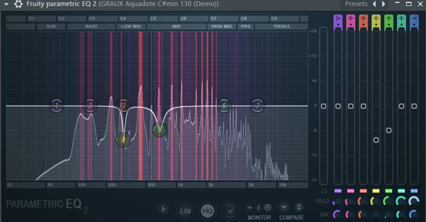The height and width of the screenshot is (222, 426).
Task: Click band 7 blue FREQ knob
Action: click(x=414, y=202)
